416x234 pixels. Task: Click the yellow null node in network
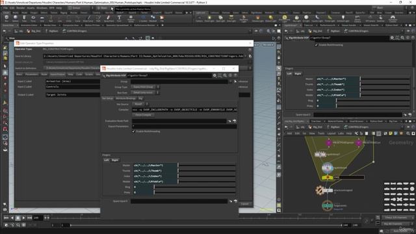(328, 177)
